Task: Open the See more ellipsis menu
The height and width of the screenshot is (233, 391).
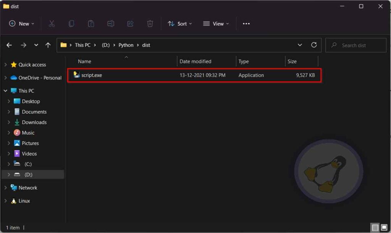Action: pyautogui.click(x=246, y=23)
